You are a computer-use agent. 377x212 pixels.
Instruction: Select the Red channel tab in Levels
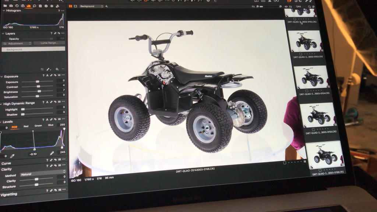point(26,126)
